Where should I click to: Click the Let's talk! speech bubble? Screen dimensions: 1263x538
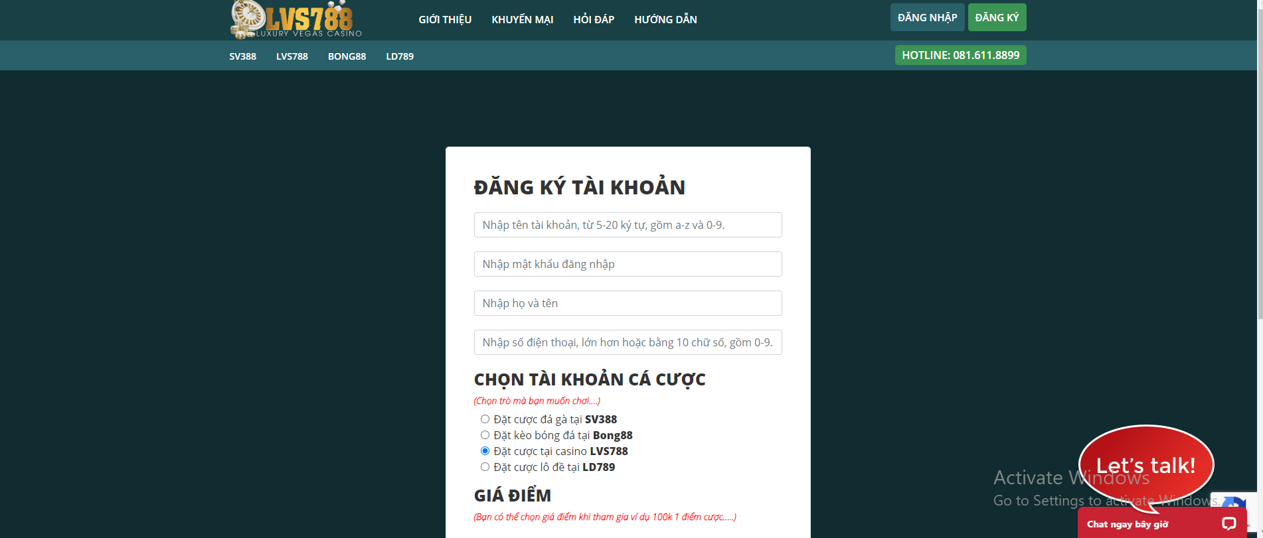point(1146,466)
